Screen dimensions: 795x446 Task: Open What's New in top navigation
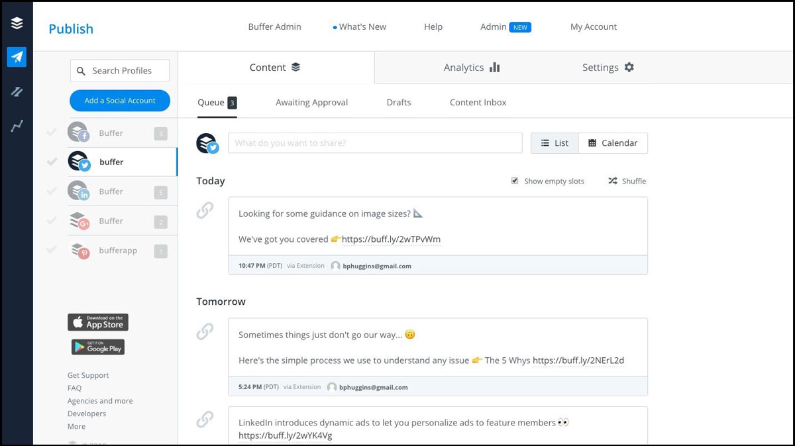[360, 27]
